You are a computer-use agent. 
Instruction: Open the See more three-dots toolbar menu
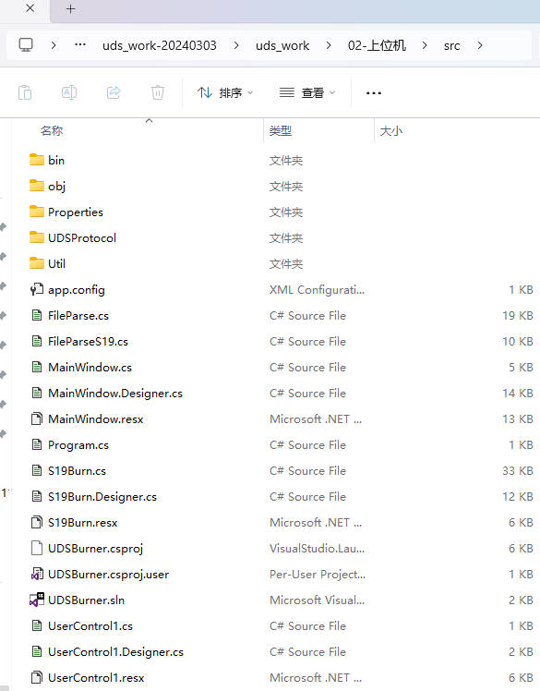(x=374, y=93)
